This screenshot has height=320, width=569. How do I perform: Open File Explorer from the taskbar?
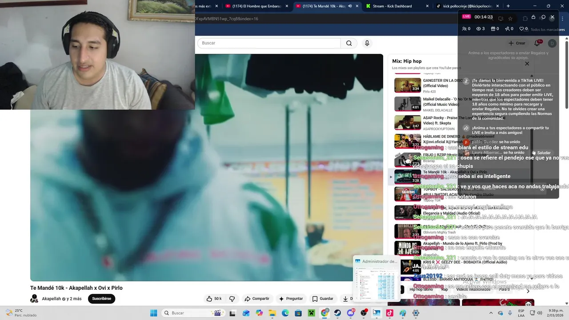coord(272,313)
